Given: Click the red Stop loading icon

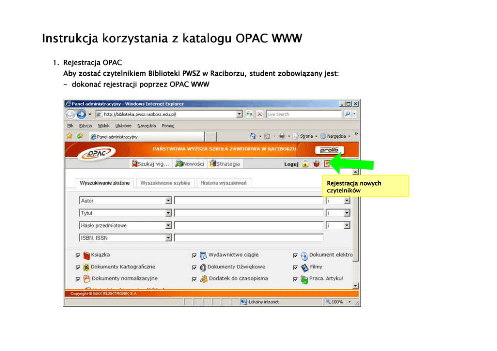Looking at the screenshot, I should pyautogui.click(x=259, y=114).
